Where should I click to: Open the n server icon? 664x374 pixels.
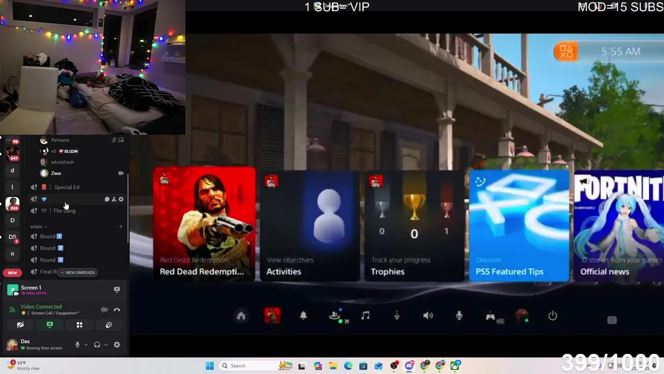12,253
